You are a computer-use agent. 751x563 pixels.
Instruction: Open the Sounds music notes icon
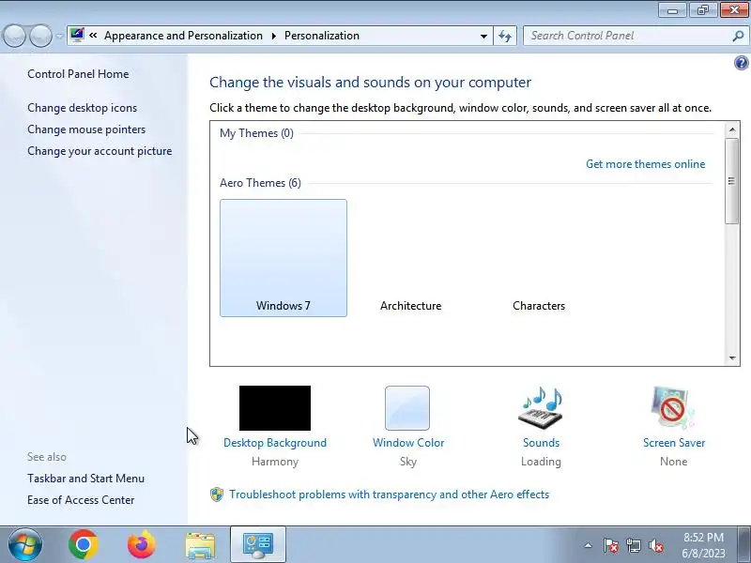tap(541, 408)
